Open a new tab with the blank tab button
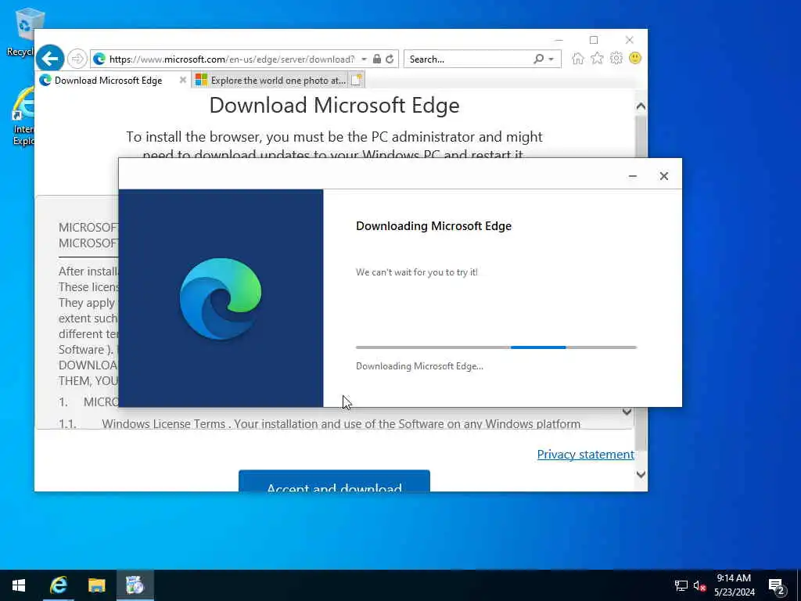801x601 pixels. pos(357,81)
